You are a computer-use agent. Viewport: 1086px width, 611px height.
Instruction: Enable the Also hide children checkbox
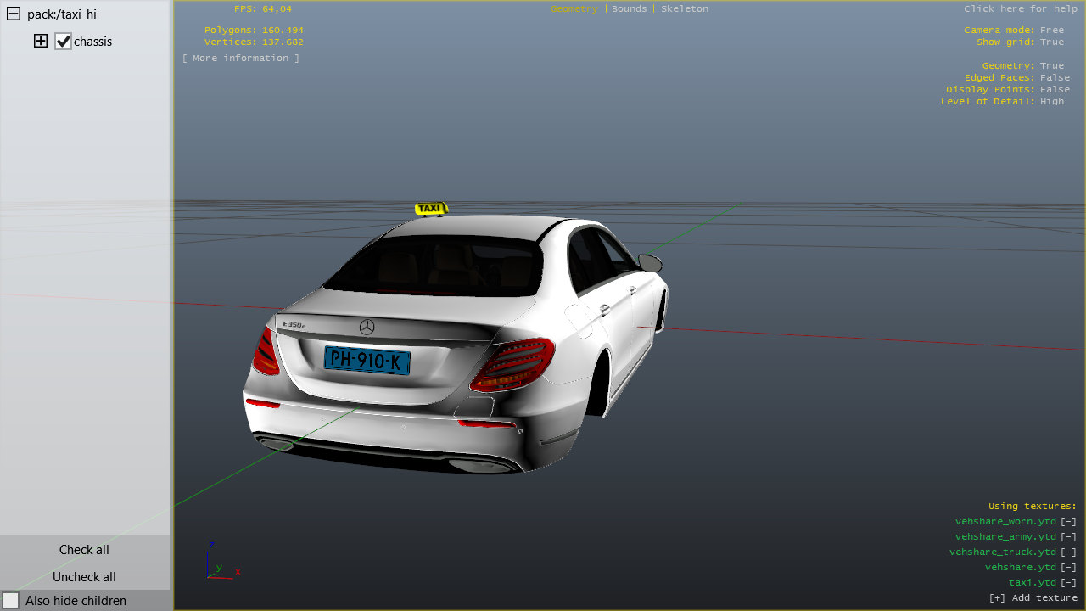[11, 601]
